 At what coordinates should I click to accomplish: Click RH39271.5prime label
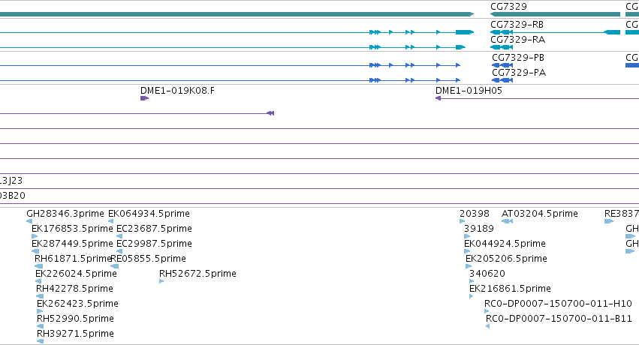click(x=75, y=334)
